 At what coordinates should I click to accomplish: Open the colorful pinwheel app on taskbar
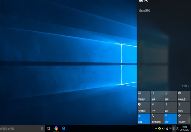pos(56,128)
